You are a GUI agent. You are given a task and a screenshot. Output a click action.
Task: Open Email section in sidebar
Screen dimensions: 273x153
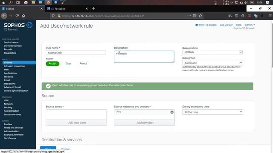tap(7, 80)
